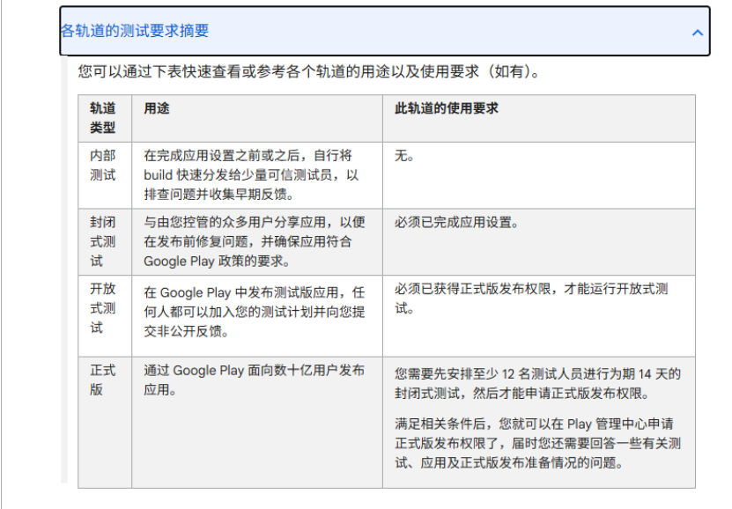Collapse section using the chevron up arrow

(x=697, y=33)
